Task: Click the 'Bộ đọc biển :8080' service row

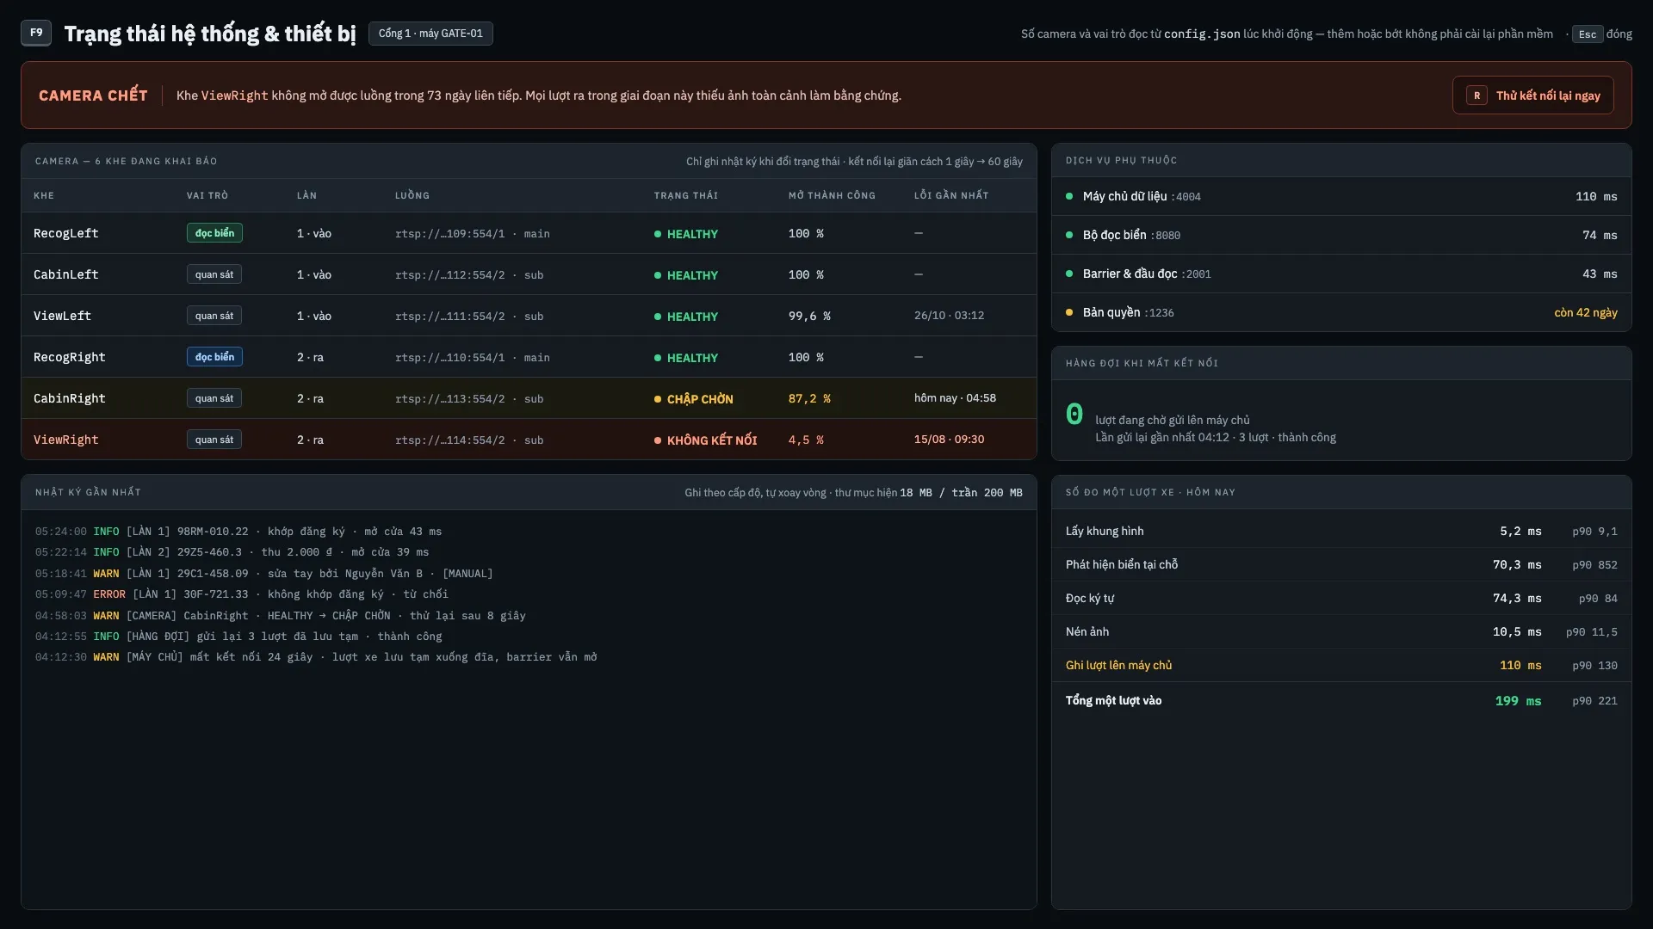Action: [1341, 235]
